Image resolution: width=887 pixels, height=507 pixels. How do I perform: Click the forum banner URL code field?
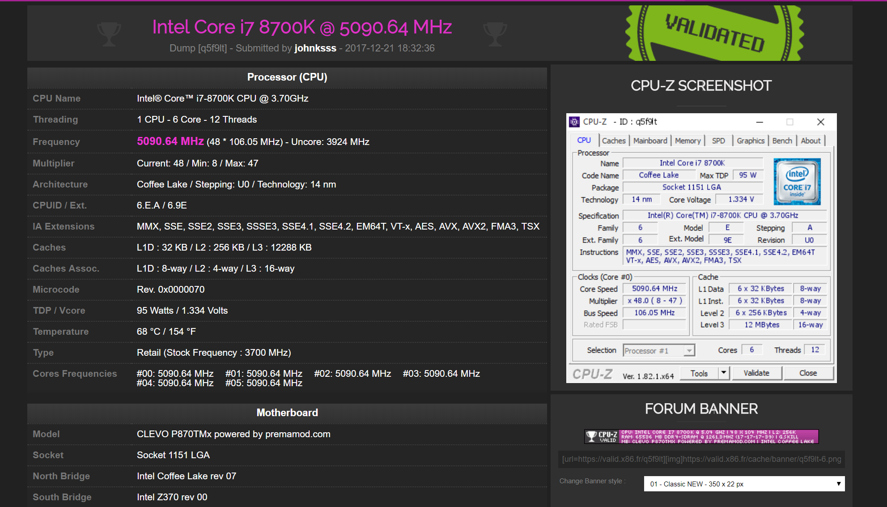coord(701,459)
